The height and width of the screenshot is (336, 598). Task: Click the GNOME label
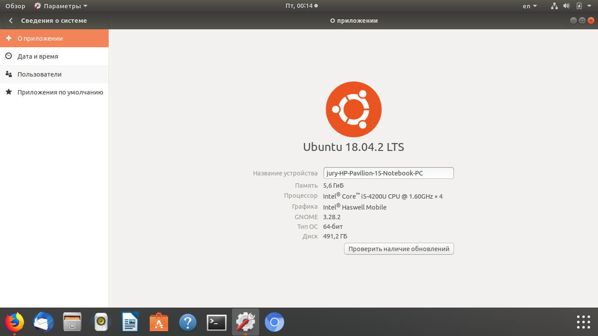point(306,217)
